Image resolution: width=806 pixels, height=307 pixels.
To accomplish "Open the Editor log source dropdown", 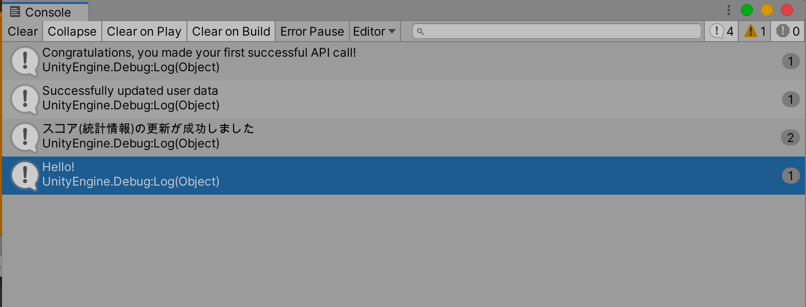I will [x=374, y=31].
